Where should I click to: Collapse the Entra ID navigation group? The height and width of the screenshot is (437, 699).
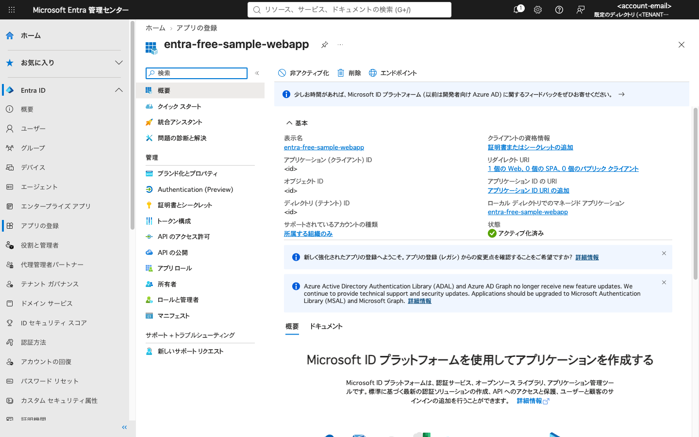119,90
